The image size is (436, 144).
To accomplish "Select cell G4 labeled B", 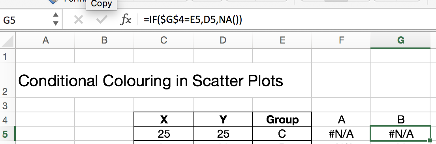I will point(401,119).
